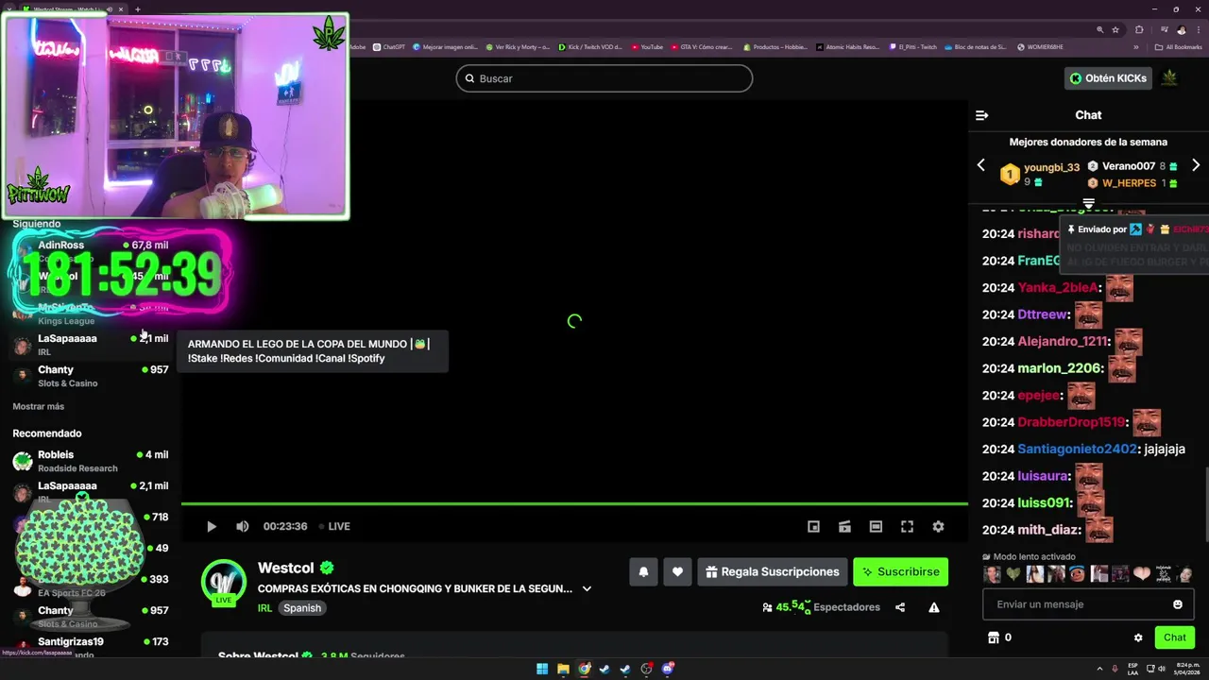The width and height of the screenshot is (1209, 680).
Task: Play the Westcol stream video
Action: coord(212,526)
